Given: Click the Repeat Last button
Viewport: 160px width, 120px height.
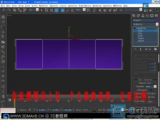Looking at the screenshot, I should tap(145, 83).
